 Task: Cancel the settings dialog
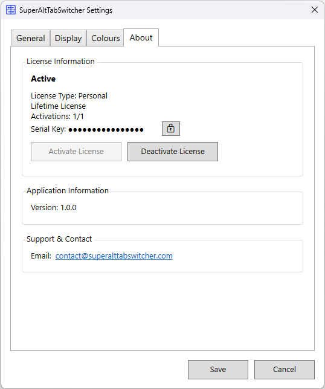point(285,370)
